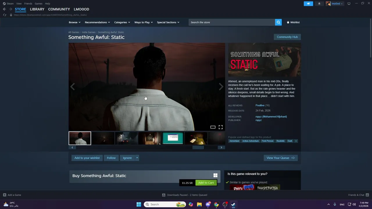
Task: Click the store URL address bar
Action: (x=50, y=15)
